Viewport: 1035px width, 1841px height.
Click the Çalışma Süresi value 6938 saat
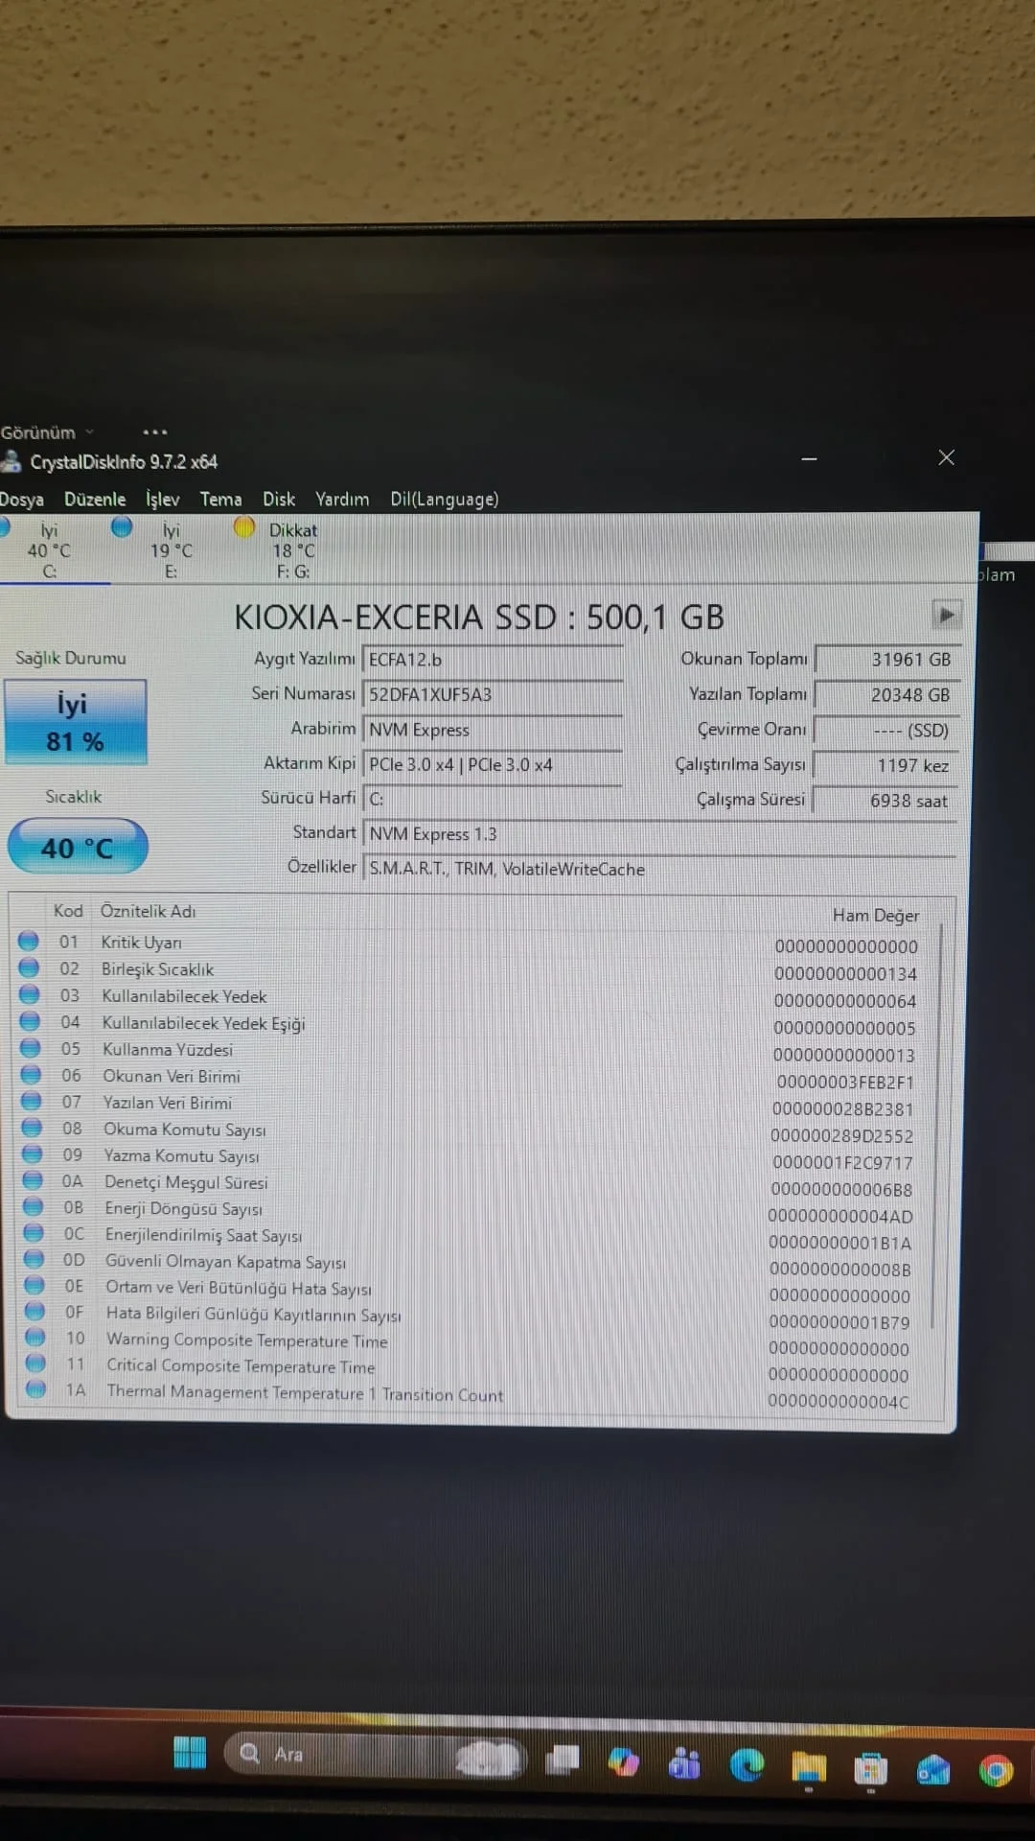tap(886, 801)
